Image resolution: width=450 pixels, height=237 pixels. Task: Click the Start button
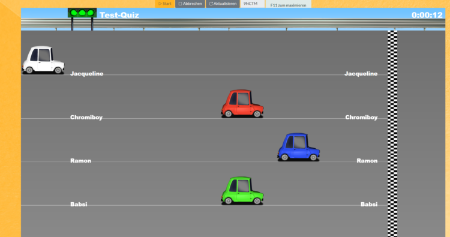point(165,4)
